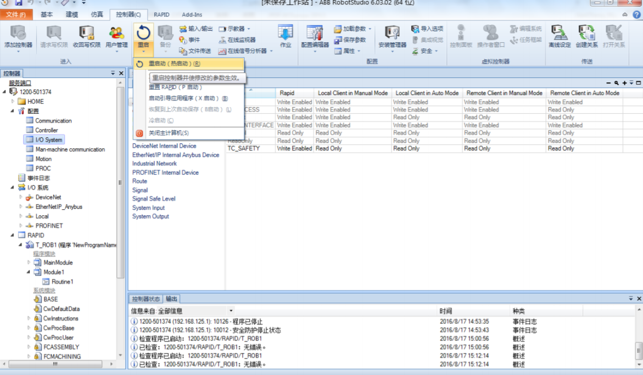Click Signal Safe Level type
The height and width of the screenshot is (375, 643).
pos(154,199)
